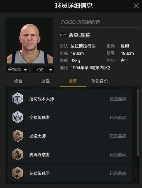The height and width of the screenshot is (188, 142).
Task: Switch to the 属性 tab
Action: coord(45,81)
